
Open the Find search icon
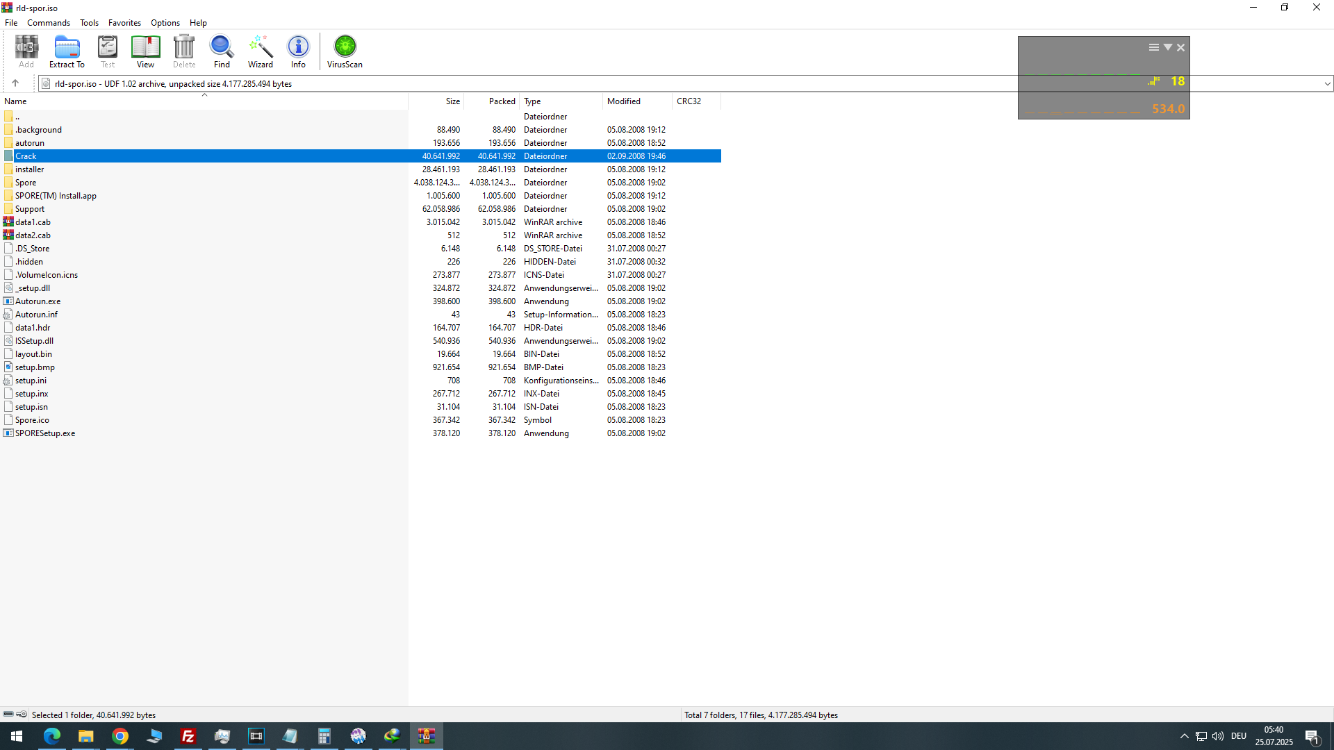click(x=222, y=51)
